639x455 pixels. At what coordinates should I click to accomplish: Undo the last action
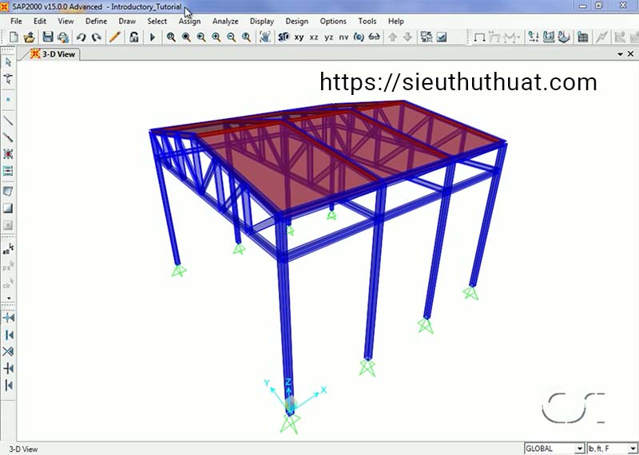point(81,38)
